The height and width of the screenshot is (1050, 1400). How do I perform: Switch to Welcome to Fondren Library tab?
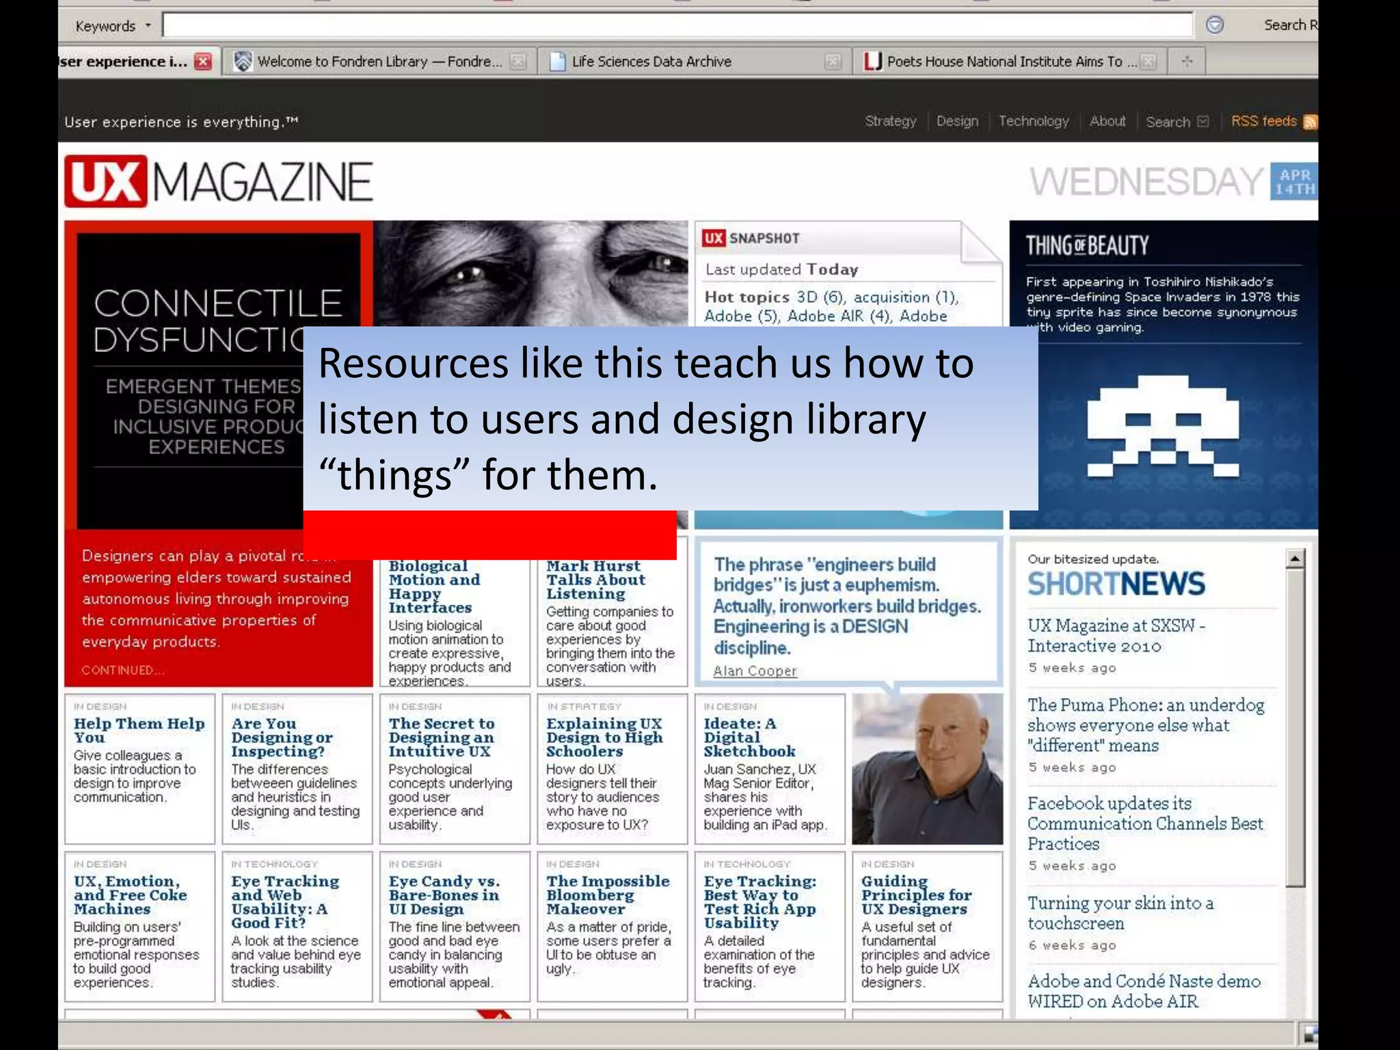click(x=379, y=62)
